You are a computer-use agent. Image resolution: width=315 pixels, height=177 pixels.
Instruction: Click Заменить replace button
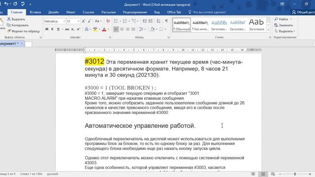(x=283, y=25)
